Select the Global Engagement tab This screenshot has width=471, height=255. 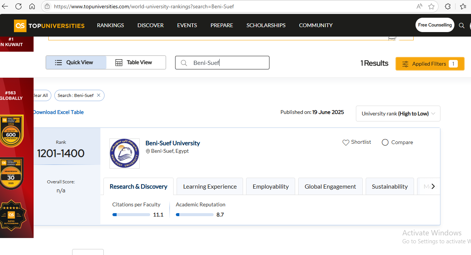click(330, 186)
